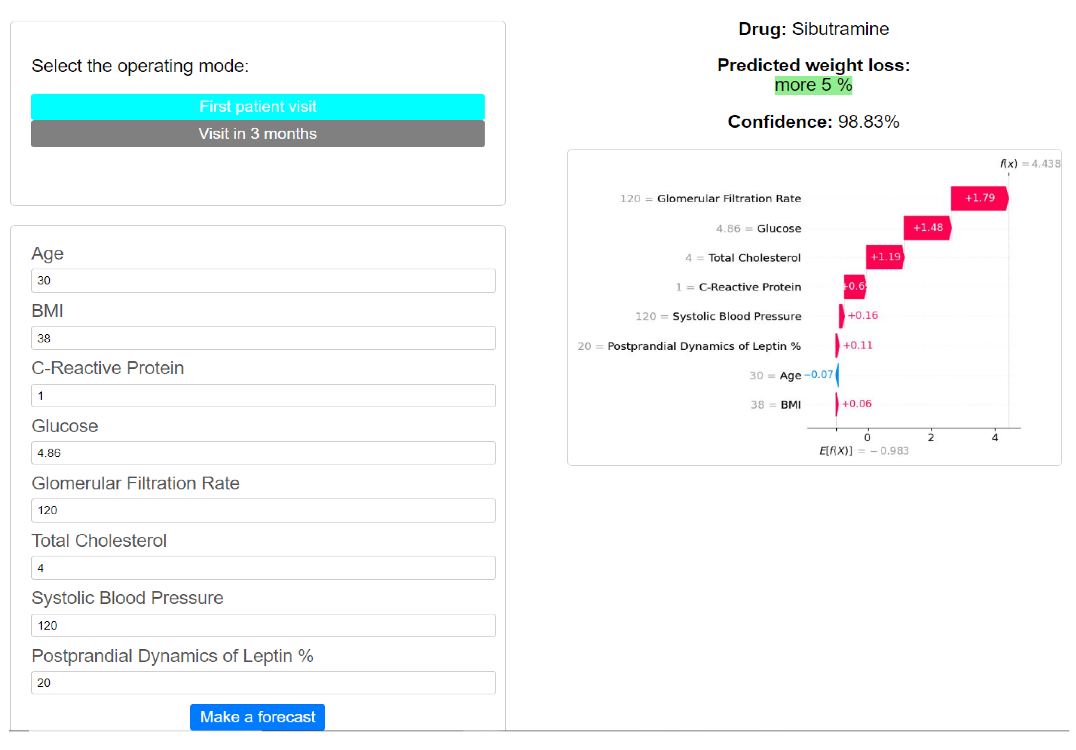The width and height of the screenshot is (1076, 750).
Task: Switch to Visit in 3 months mode
Action: 258,133
